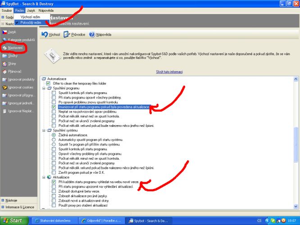Enable Spustit kontrolu při startu programu under Spuštění programu
This screenshot has height=225, width=300.
[x=54, y=93]
